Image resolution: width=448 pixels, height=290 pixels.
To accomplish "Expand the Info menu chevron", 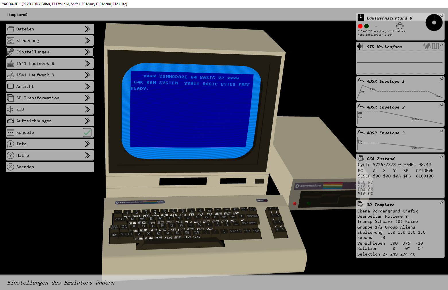I will (87, 144).
